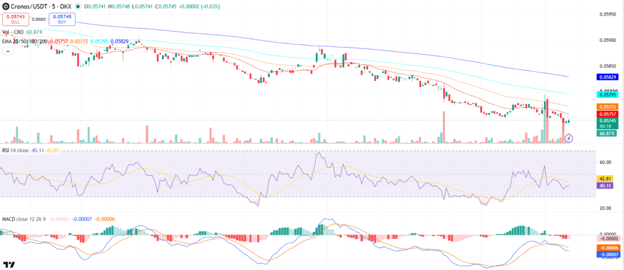Collapse the indicator legend with chevron

pos(7,51)
